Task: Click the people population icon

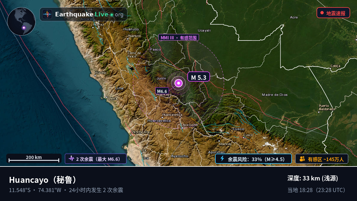Action: (302, 159)
